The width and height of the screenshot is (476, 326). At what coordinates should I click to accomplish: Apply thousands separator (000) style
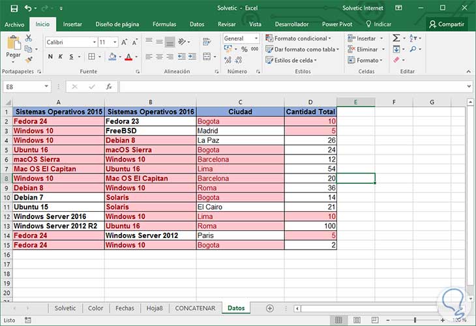(x=255, y=49)
